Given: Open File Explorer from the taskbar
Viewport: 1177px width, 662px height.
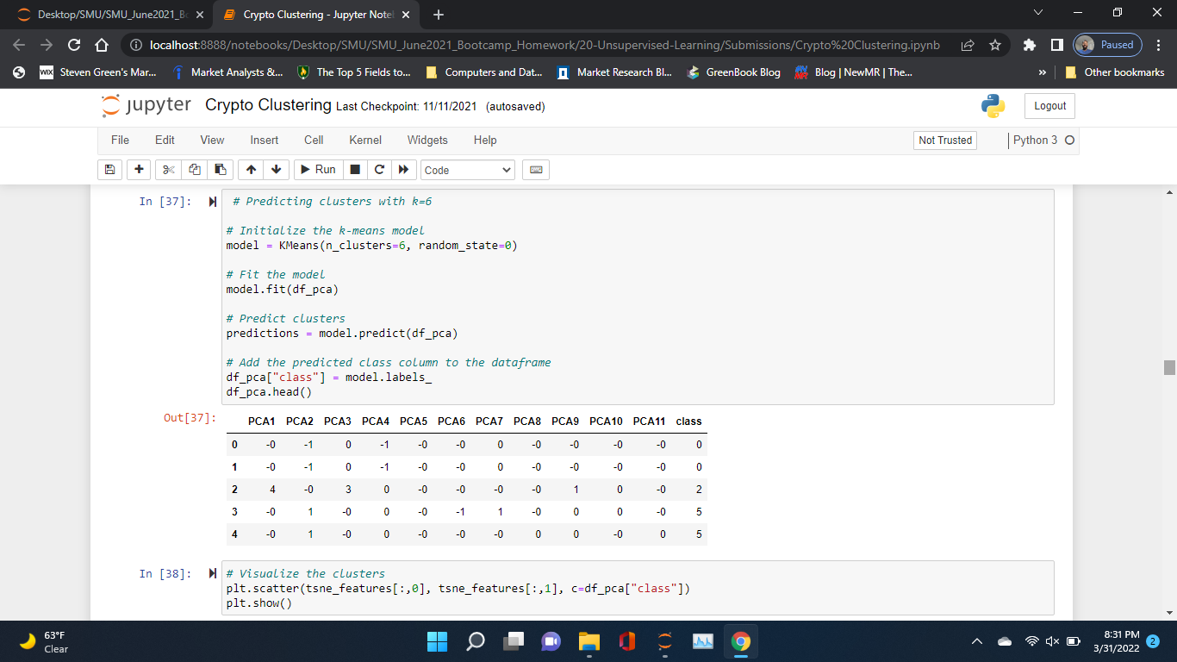Looking at the screenshot, I should [x=589, y=641].
